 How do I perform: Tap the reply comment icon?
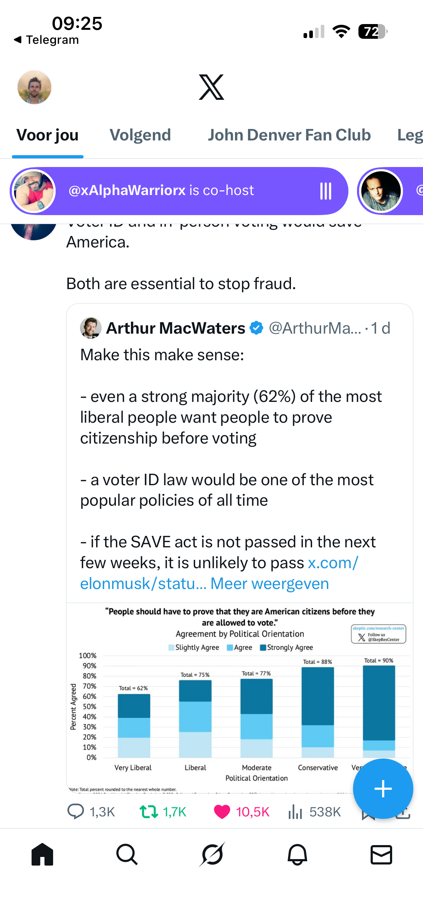coord(76,811)
